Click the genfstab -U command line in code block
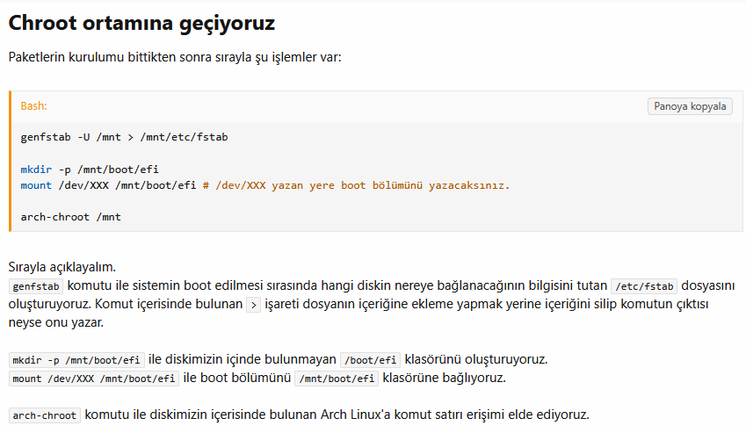Screen dimensions: 746x433 tap(124, 137)
